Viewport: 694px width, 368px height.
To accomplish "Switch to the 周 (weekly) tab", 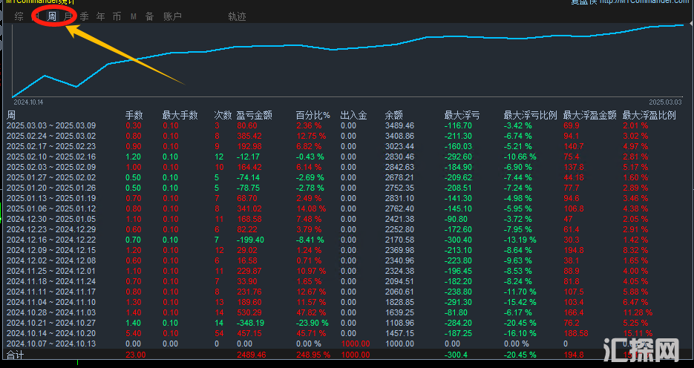I will (x=52, y=16).
